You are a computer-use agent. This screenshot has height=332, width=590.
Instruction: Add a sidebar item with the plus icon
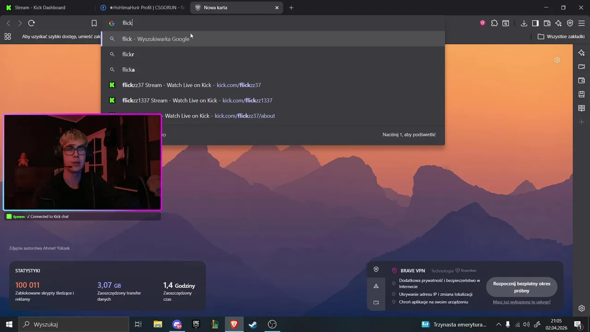(582, 122)
